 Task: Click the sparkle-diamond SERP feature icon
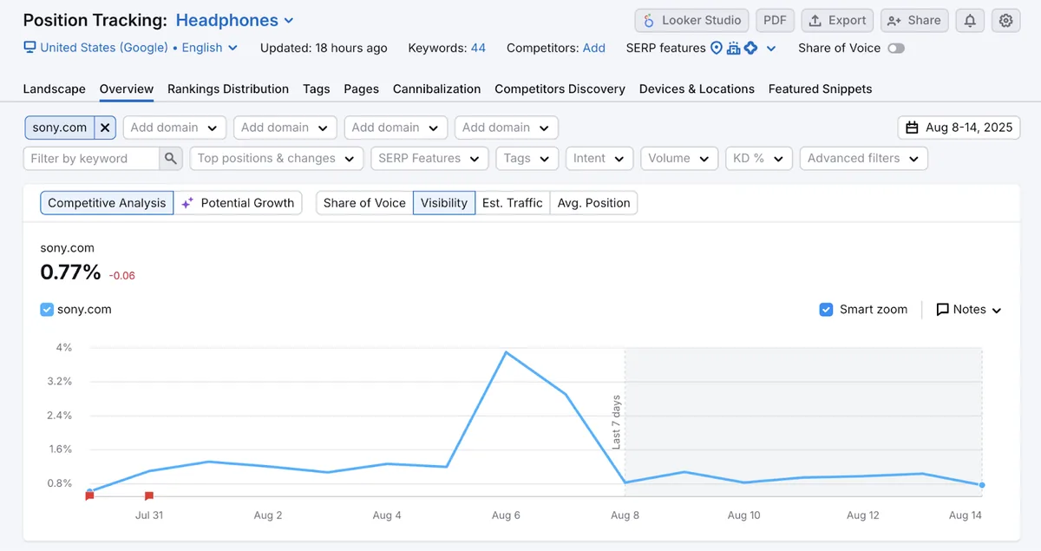click(751, 48)
